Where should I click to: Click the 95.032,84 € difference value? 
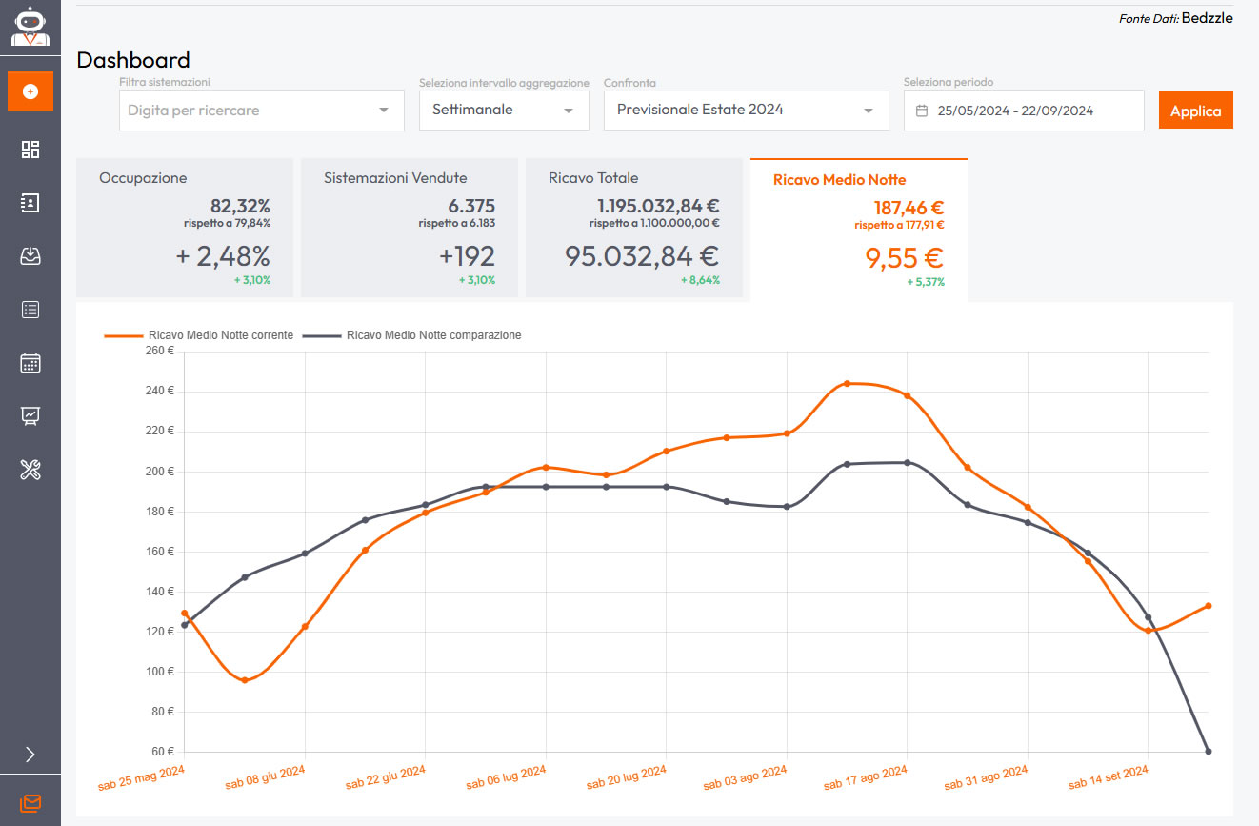(642, 255)
